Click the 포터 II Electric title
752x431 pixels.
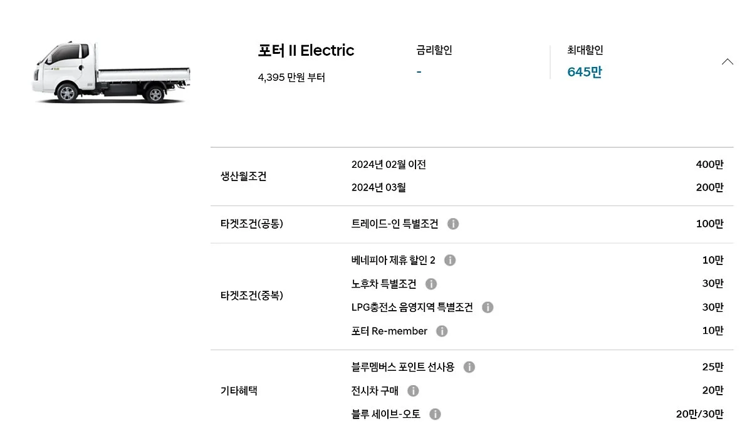click(306, 51)
